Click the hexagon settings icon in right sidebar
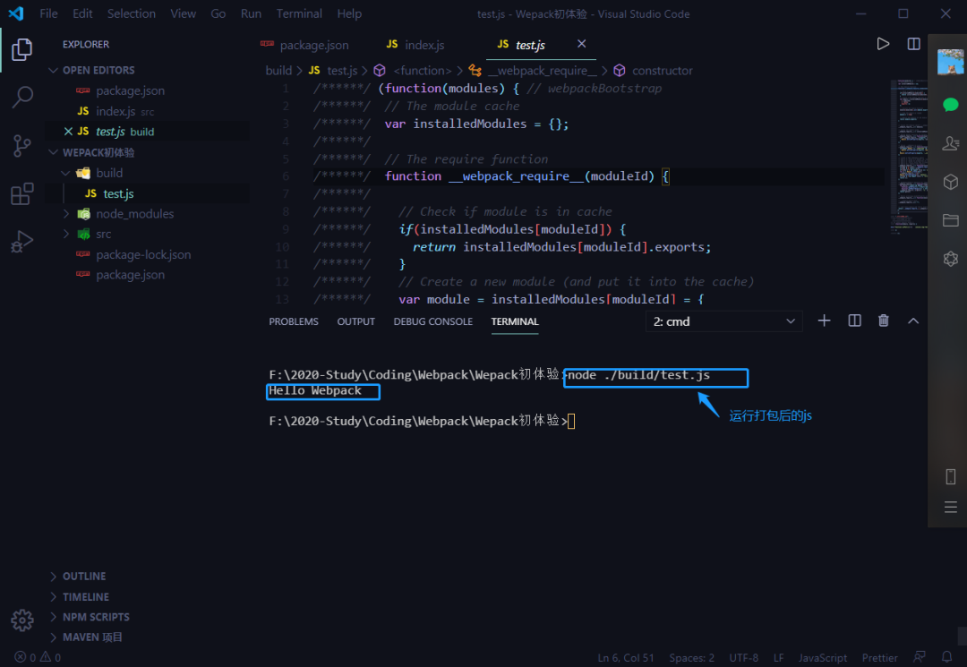The height and width of the screenshot is (667, 967). (x=950, y=259)
